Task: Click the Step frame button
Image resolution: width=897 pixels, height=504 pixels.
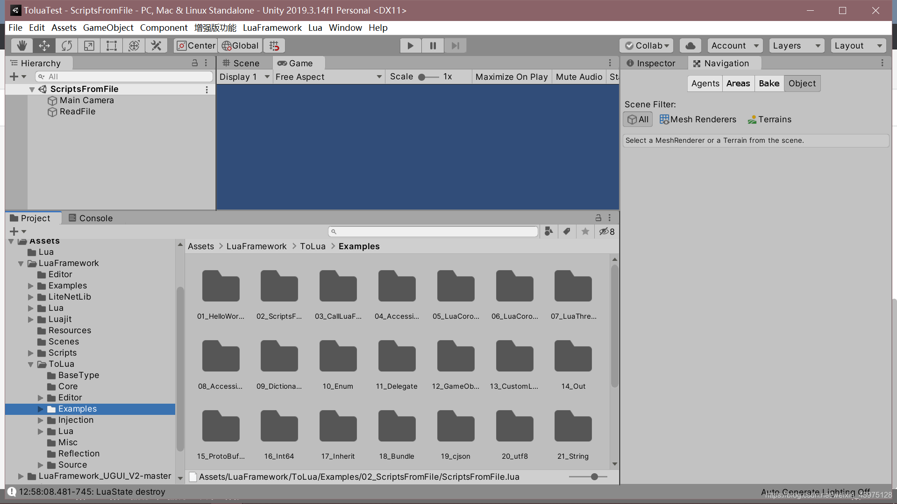Action: coord(455,45)
